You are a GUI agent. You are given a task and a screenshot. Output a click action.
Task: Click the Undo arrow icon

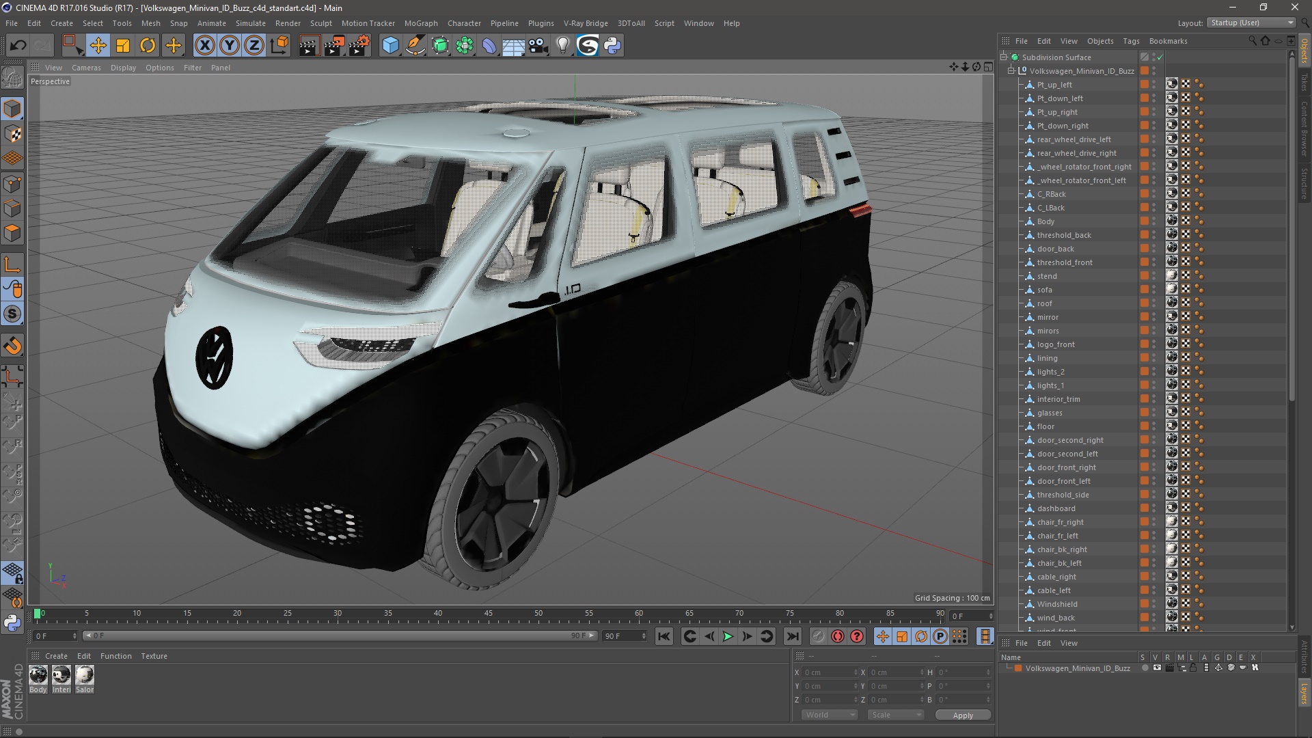(x=18, y=46)
